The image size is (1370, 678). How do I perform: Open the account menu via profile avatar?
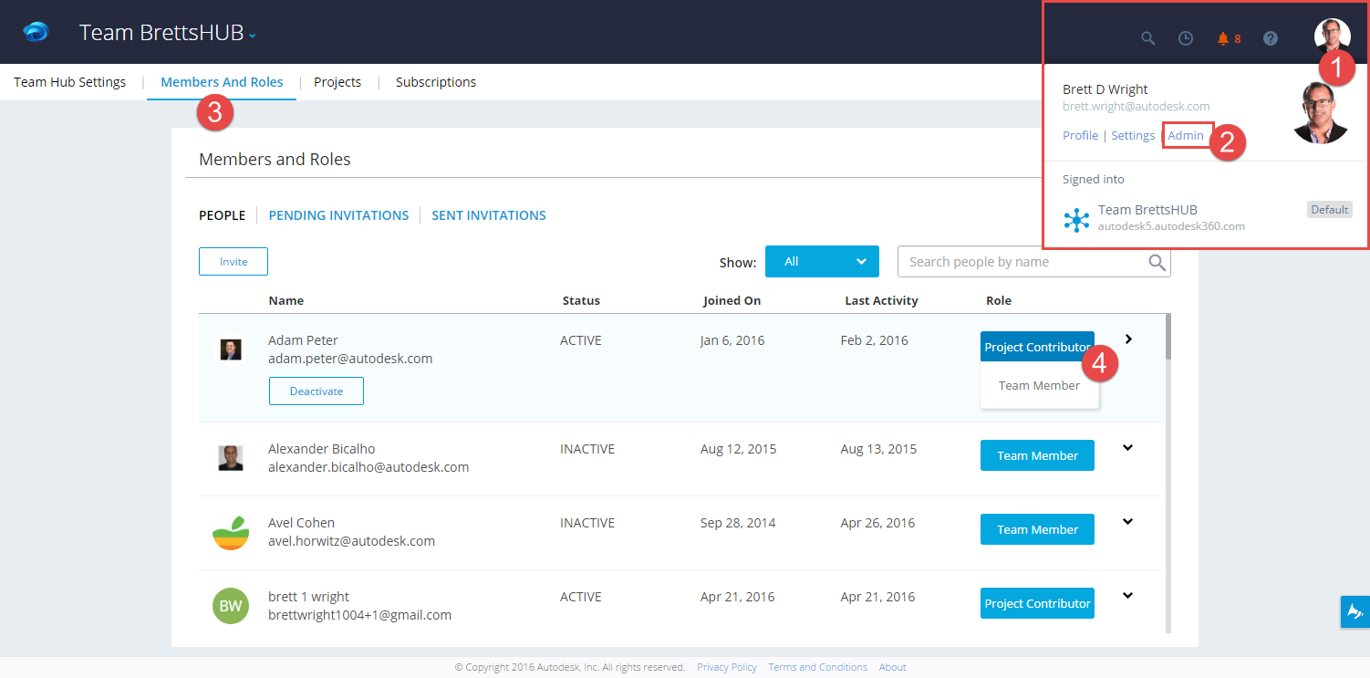click(1332, 34)
